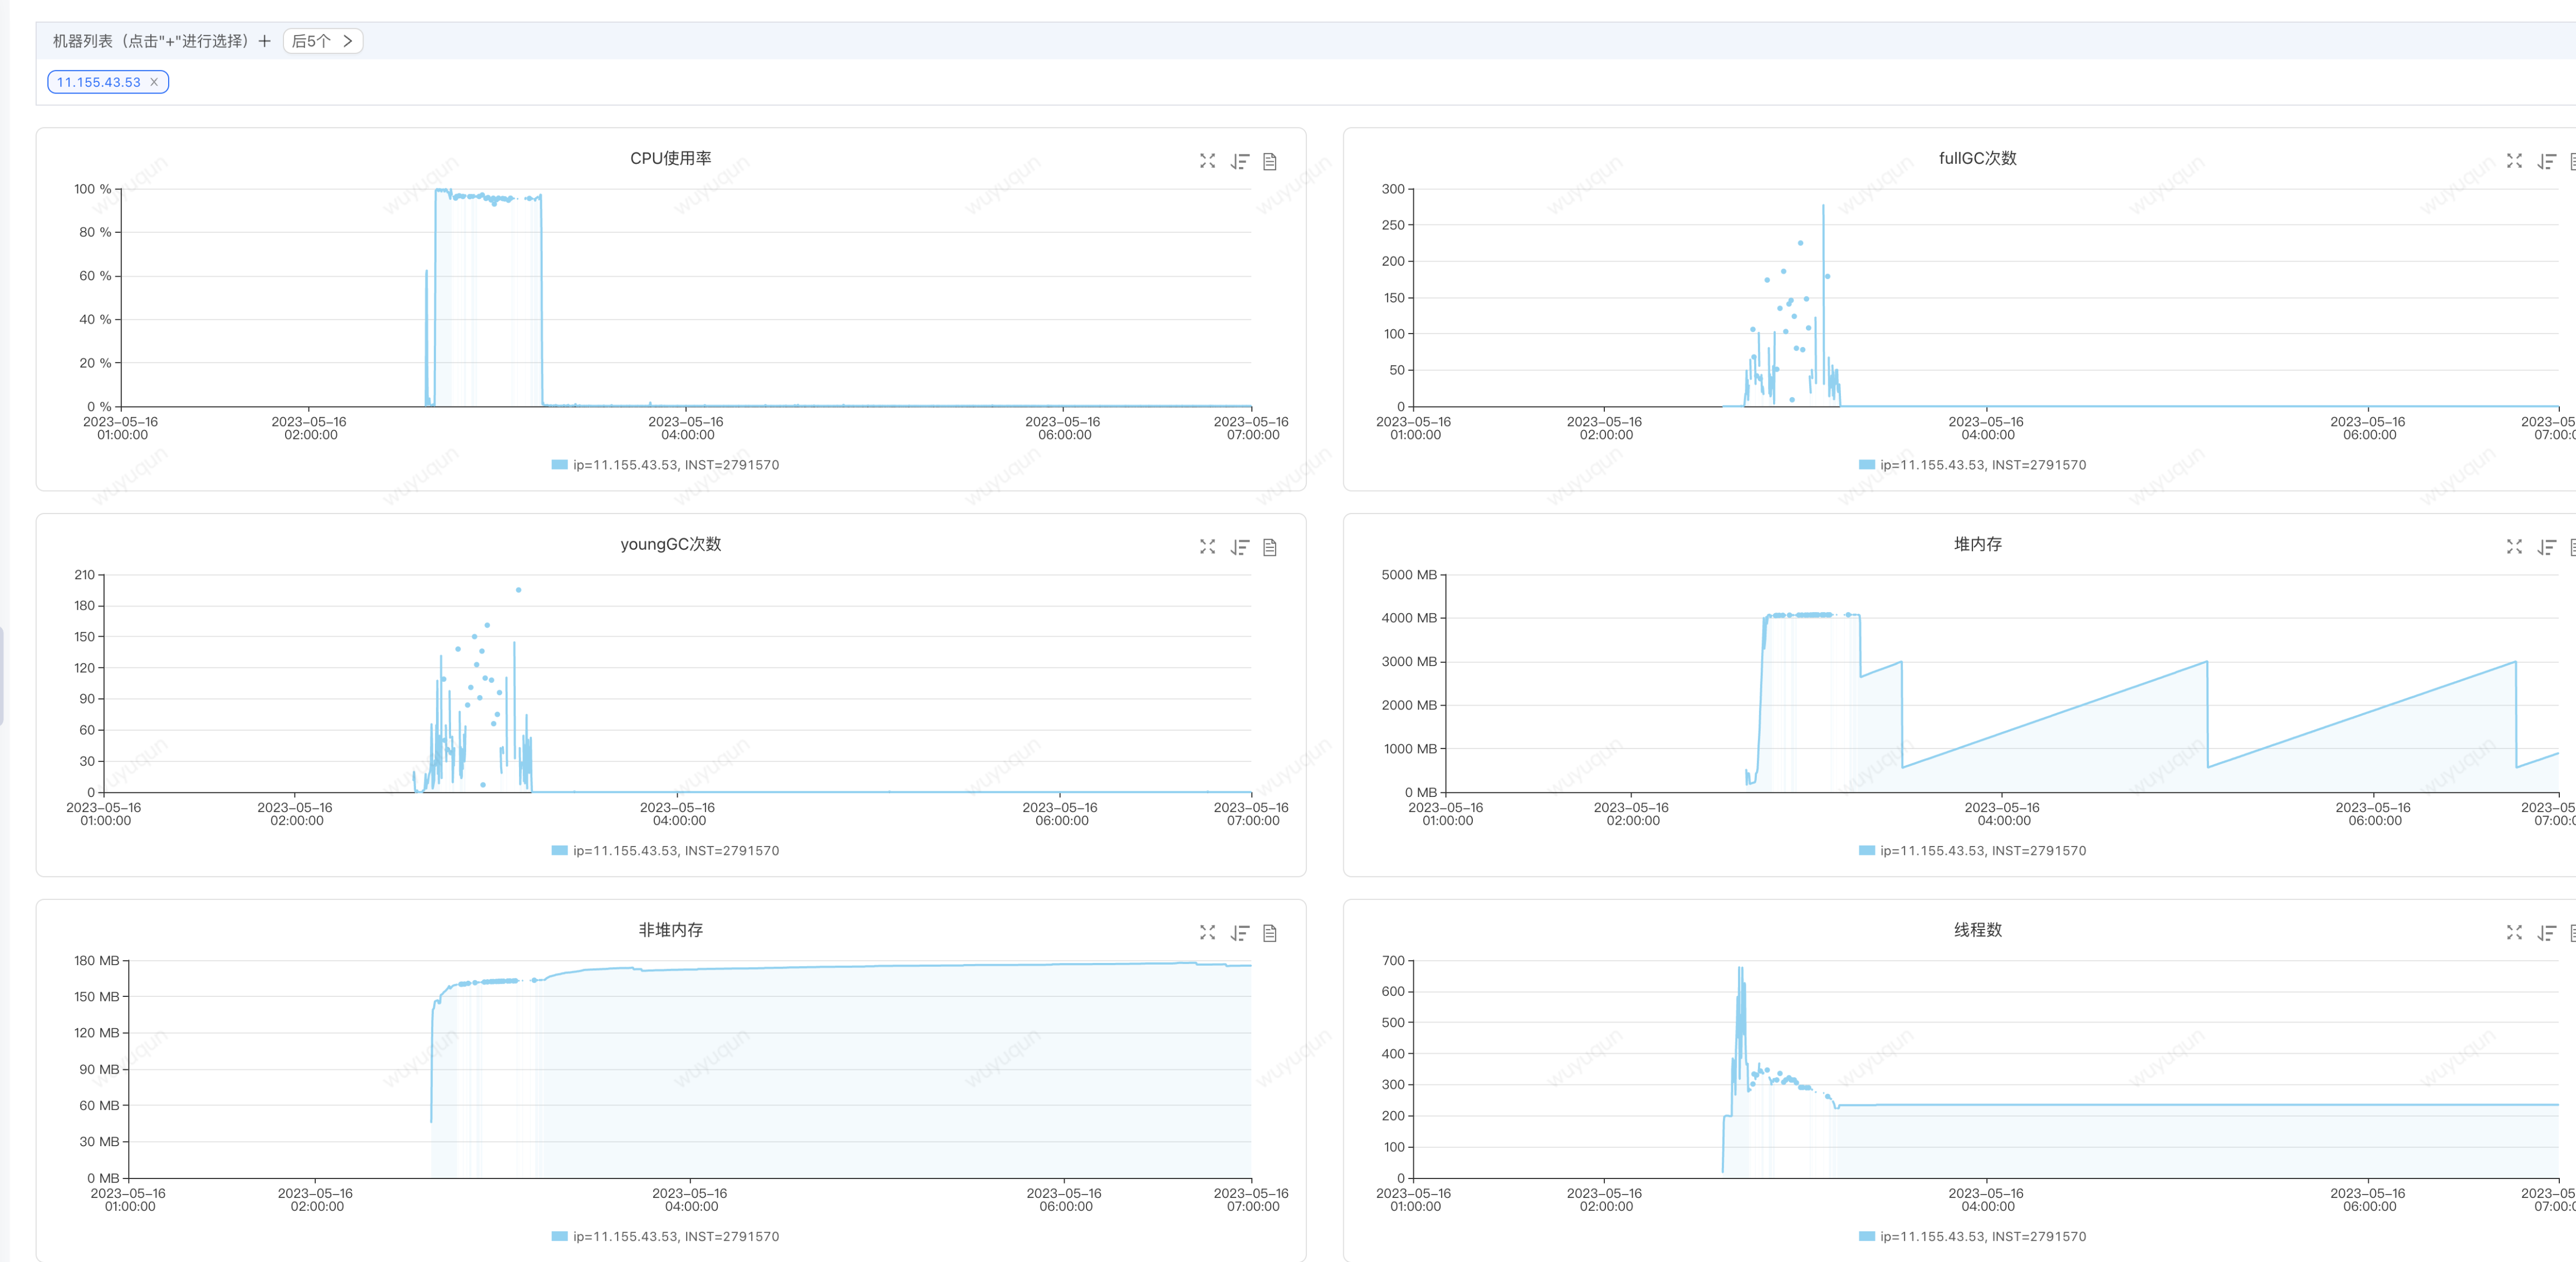2576x1262 pixels.
Task: Remove the 11.155.43.53 machine tag
Action: click(154, 82)
